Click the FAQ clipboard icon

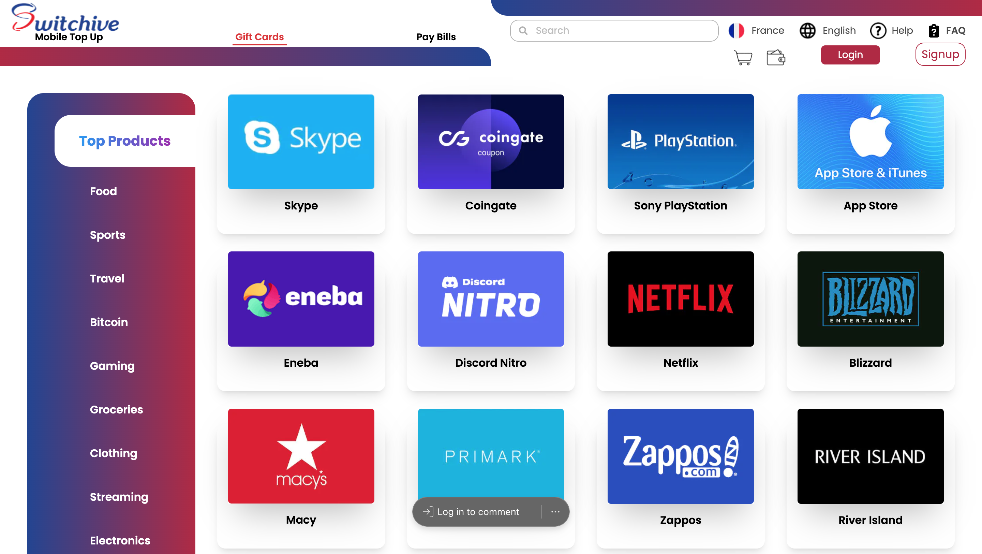tap(934, 30)
